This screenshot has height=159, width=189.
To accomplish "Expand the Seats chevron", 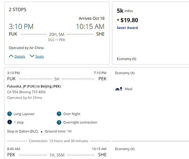I will [32, 56].
